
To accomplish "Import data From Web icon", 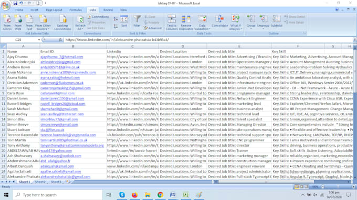I will [x=18, y=23].
